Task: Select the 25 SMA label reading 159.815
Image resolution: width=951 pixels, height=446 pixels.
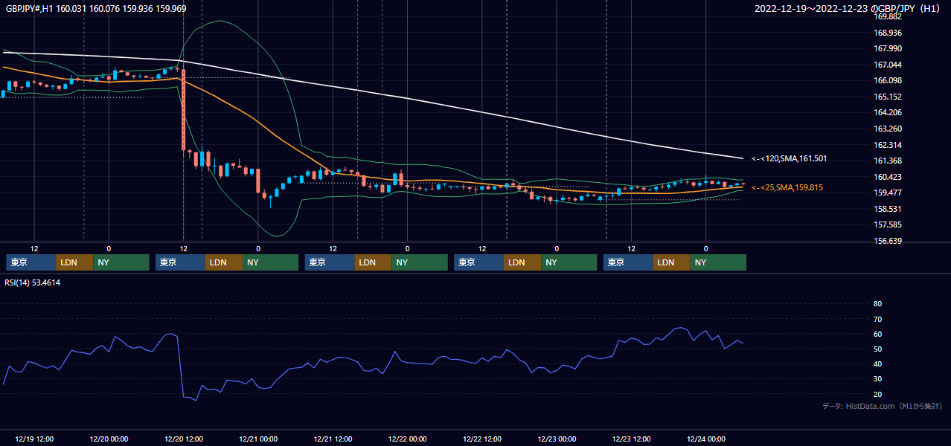Action: point(787,187)
